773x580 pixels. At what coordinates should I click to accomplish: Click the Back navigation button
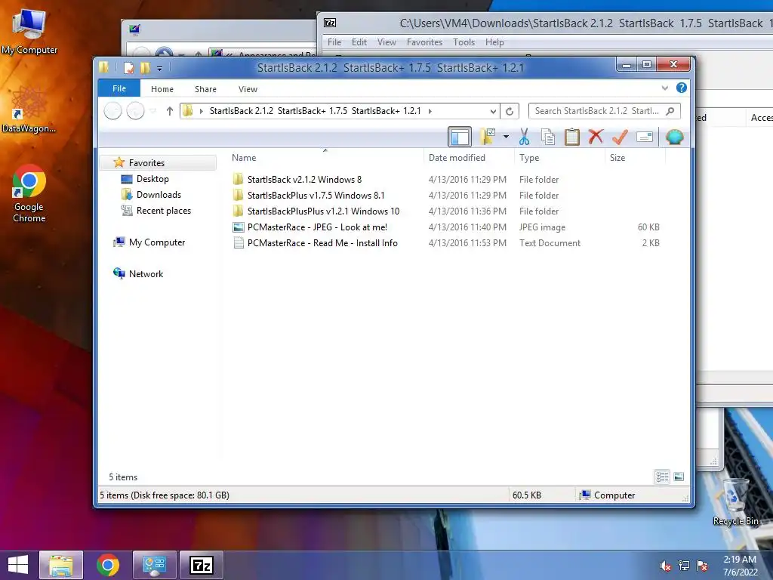click(112, 111)
